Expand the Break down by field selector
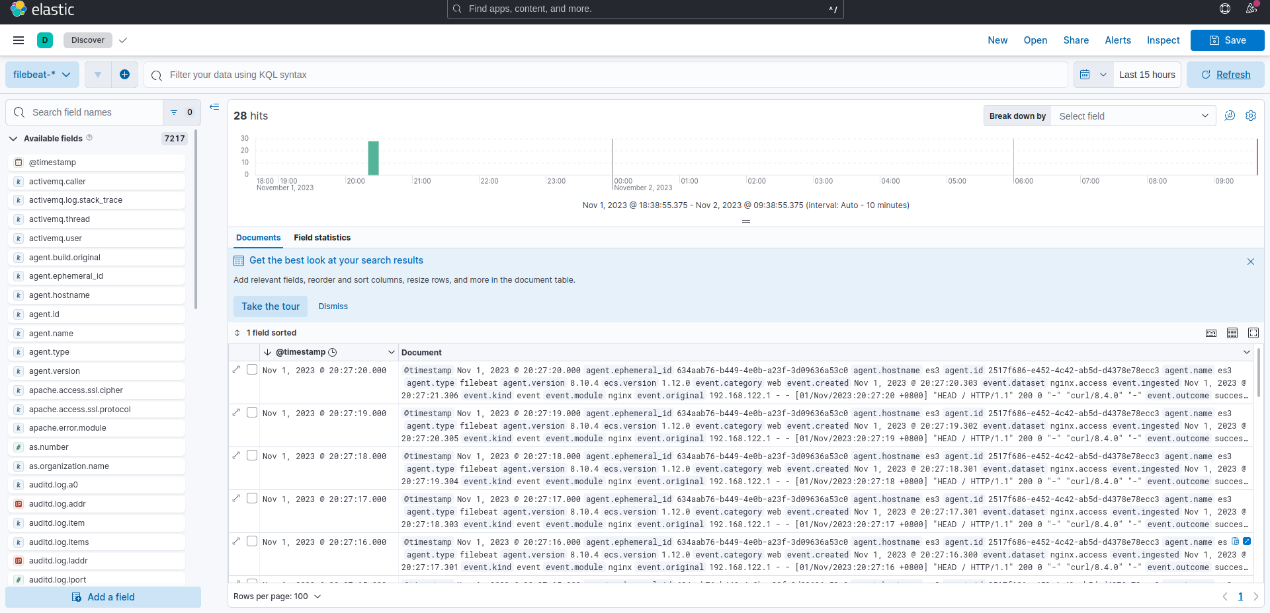 pos(1133,116)
